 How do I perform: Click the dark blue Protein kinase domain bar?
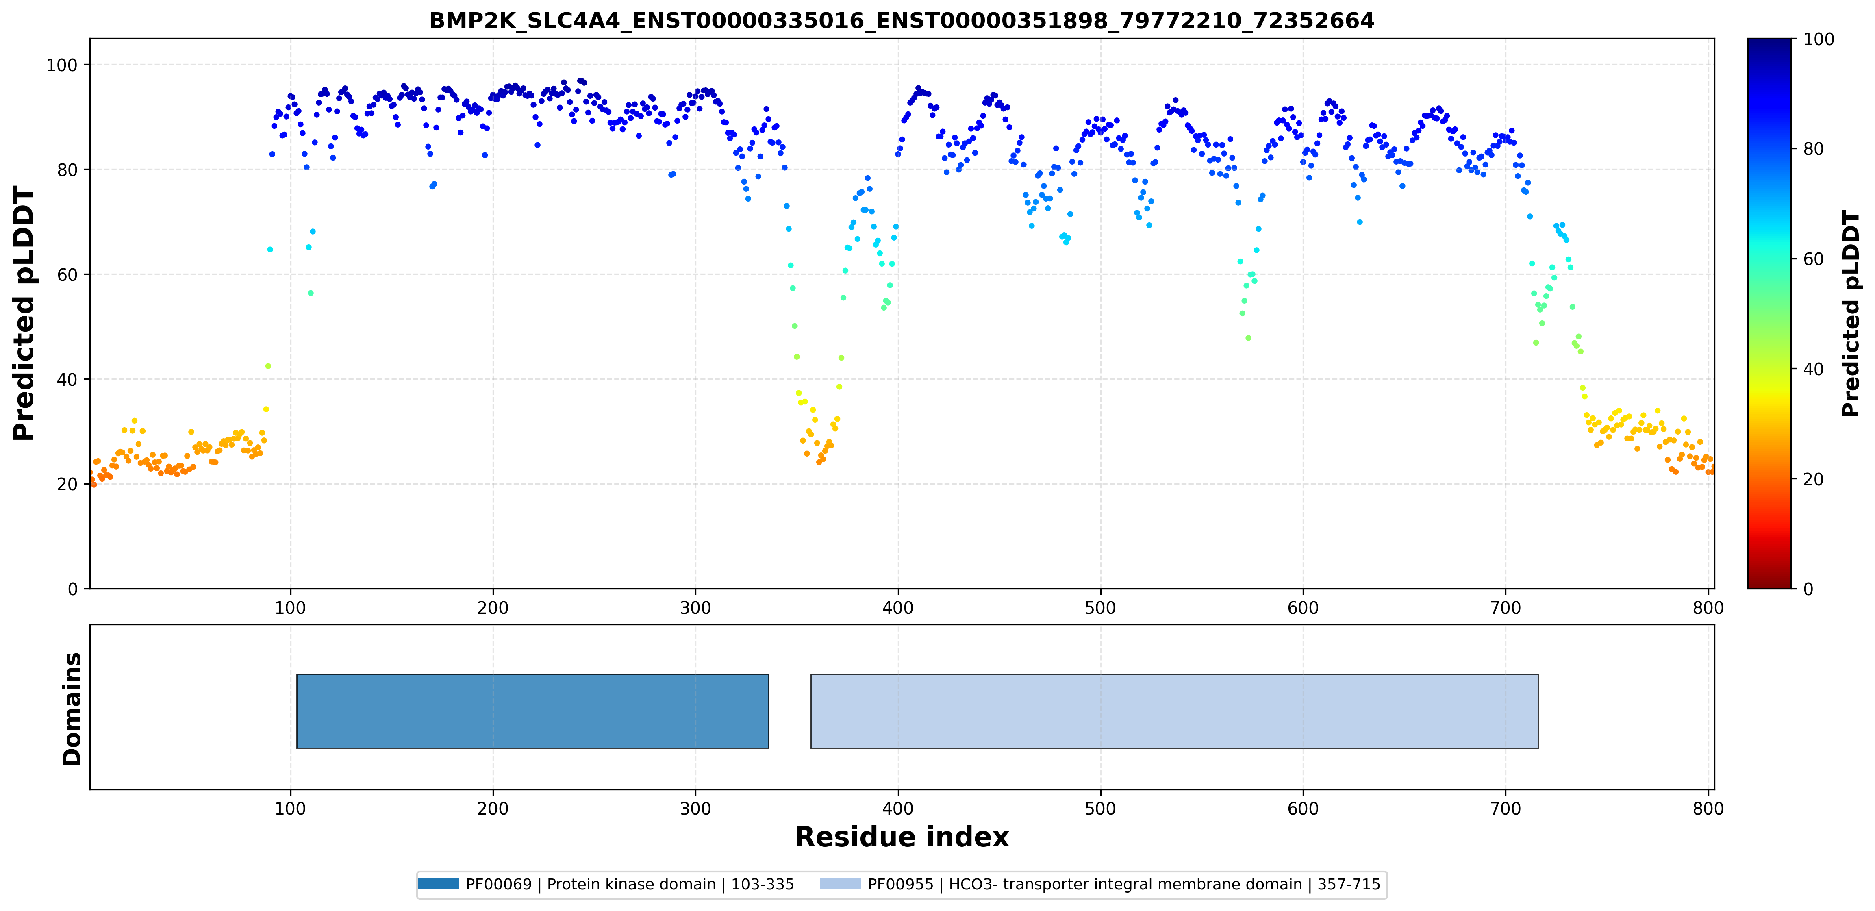(533, 711)
